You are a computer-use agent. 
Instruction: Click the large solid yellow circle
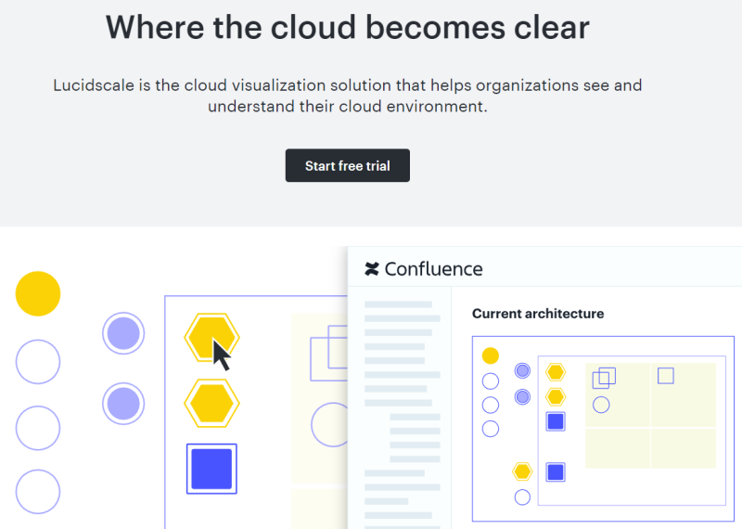click(38, 293)
